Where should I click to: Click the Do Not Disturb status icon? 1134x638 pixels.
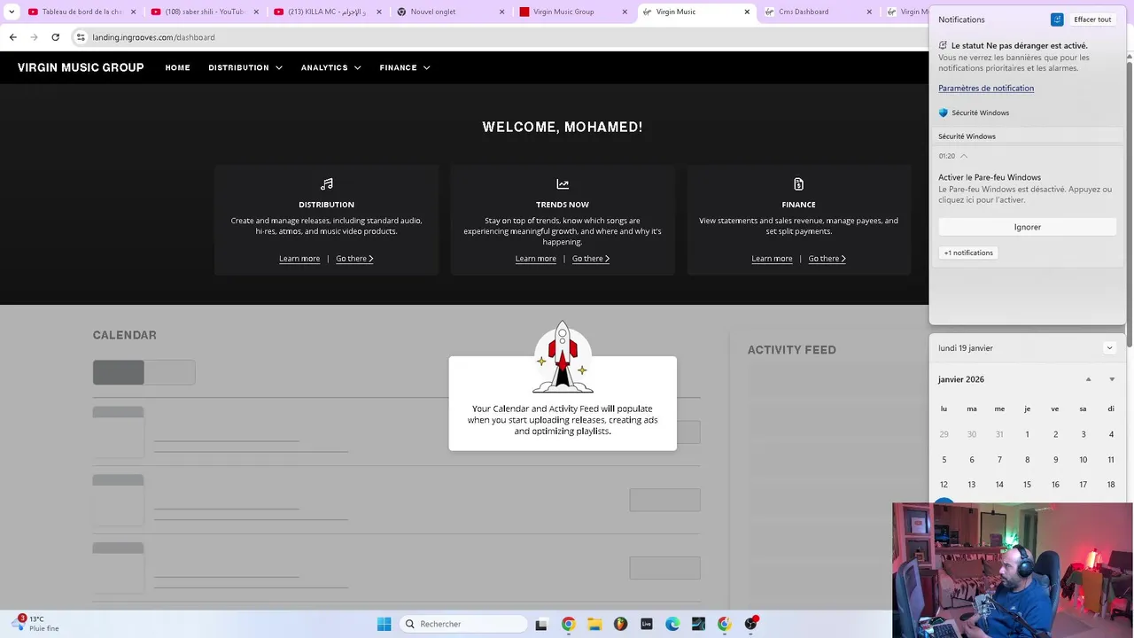944,45
